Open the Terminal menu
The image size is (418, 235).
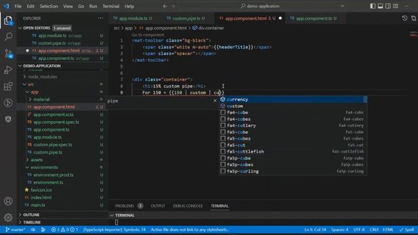pyautogui.click(x=110, y=6)
